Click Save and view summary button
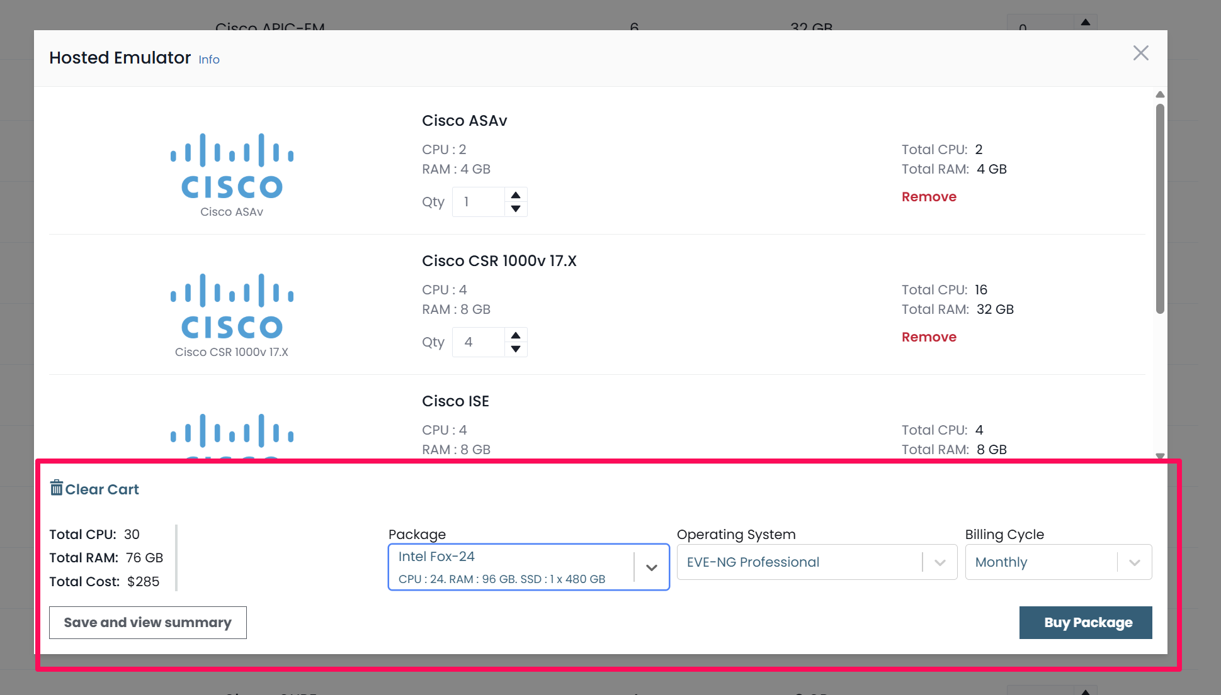Viewport: 1221px width, 695px height. coord(148,623)
